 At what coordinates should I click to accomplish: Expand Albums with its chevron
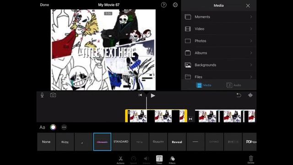[x=251, y=53]
